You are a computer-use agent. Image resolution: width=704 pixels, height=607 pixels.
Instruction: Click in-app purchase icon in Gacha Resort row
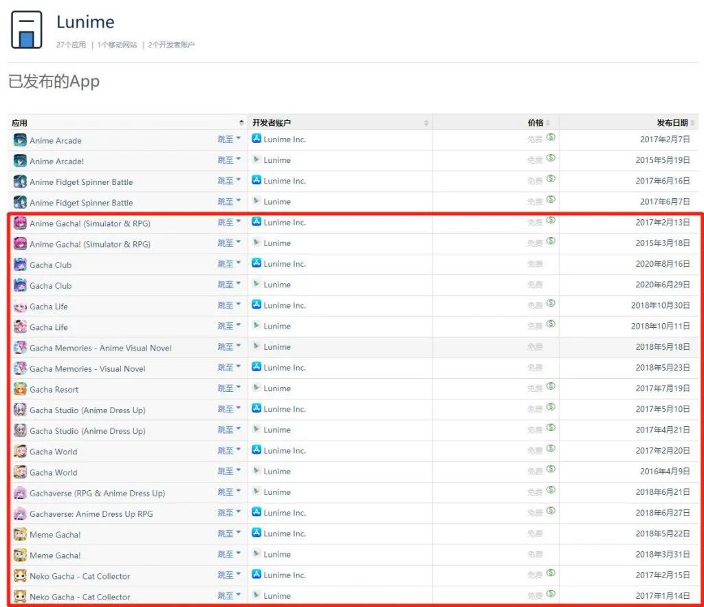click(x=551, y=387)
